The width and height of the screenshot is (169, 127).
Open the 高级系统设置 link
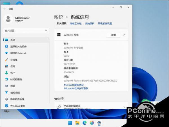[105, 23]
